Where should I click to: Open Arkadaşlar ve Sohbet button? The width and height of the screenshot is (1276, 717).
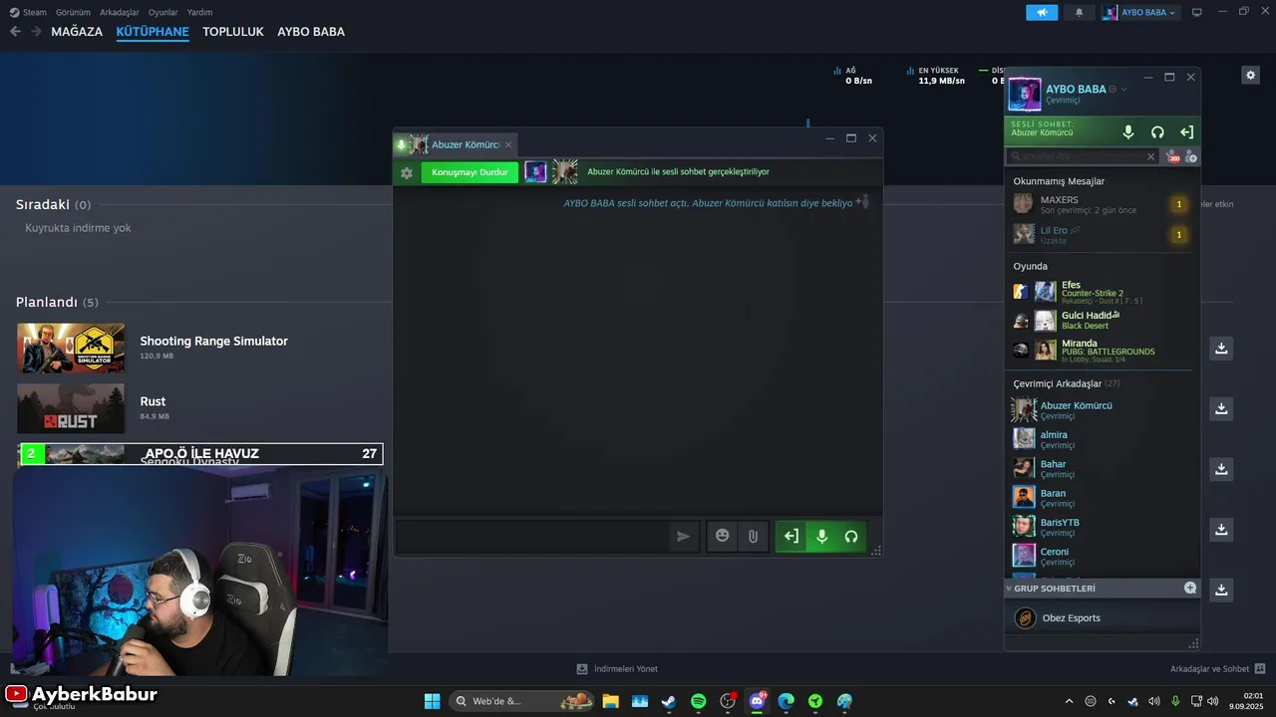click(x=1217, y=668)
